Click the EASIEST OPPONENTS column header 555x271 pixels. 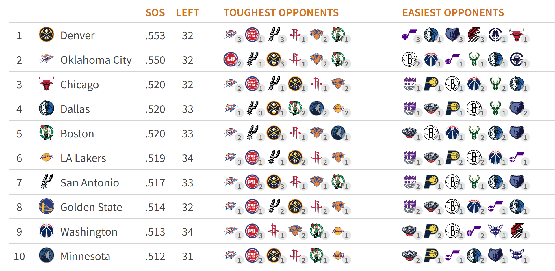(453, 13)
